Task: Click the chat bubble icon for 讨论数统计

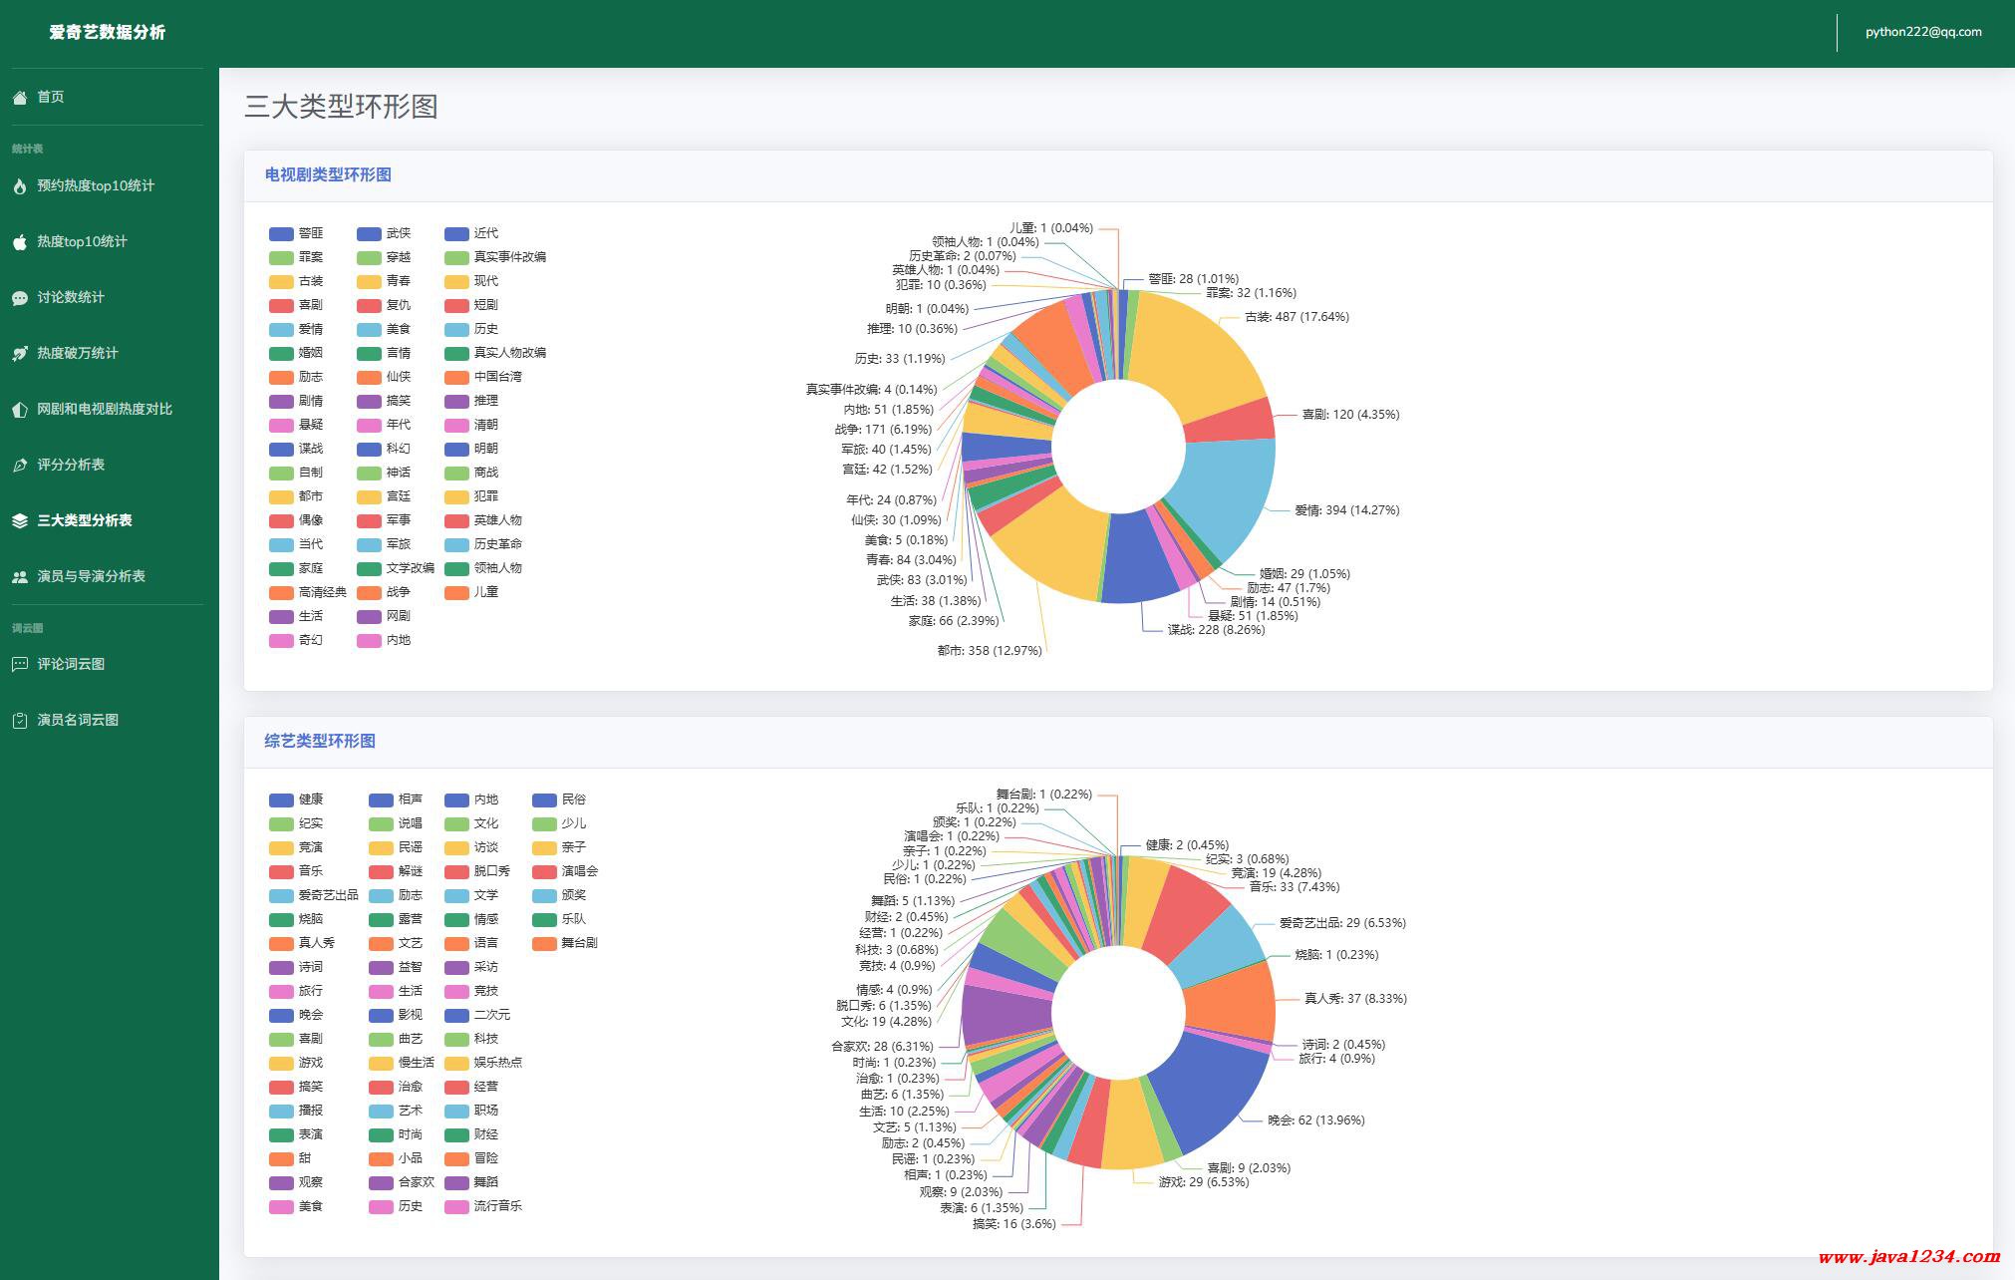Action: [x=20, y=298]
